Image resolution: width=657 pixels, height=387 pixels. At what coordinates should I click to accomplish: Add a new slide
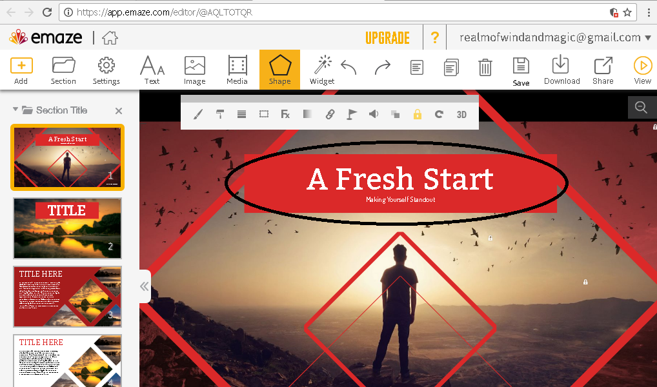click(21, 70)
